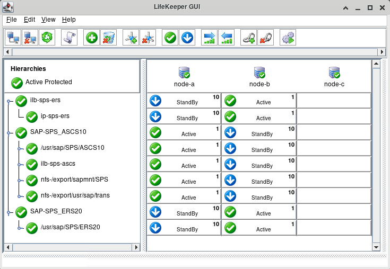Click the toolbar horizontal scrollbar right arrow

(382, 52)
